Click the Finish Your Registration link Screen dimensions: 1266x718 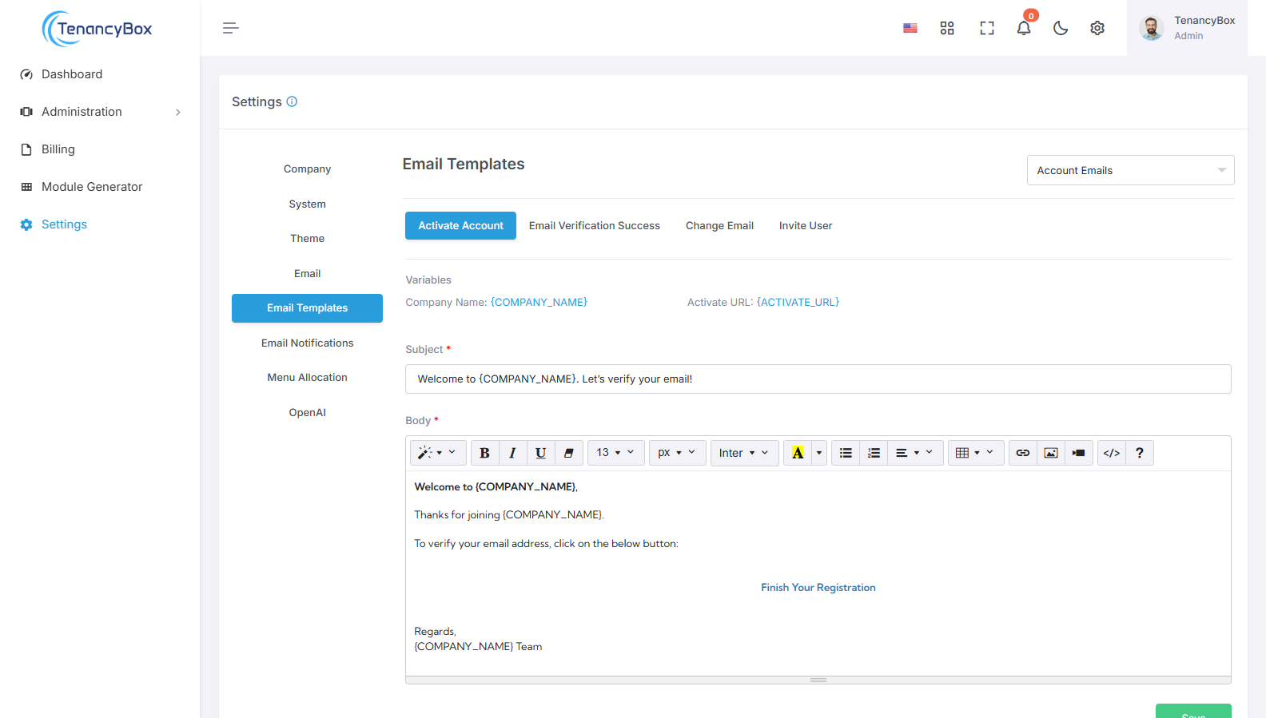pos(818,588)
